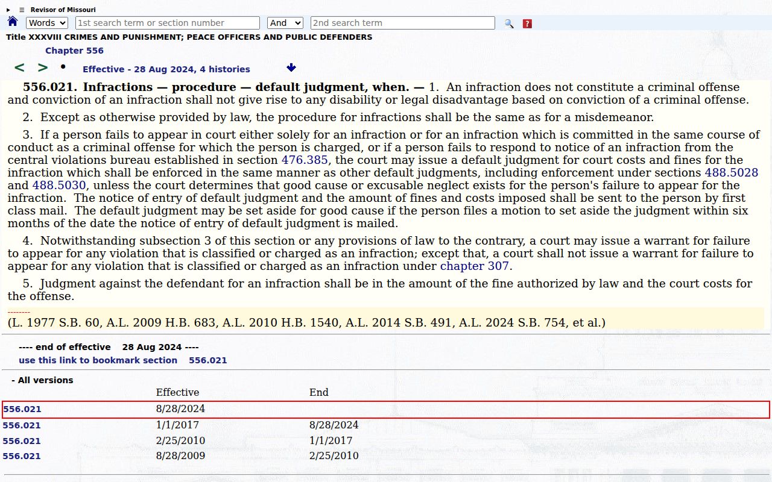Click the End column header
This screenshot has height=482, width=772.
pyautogui.click(x=319, y=393)
